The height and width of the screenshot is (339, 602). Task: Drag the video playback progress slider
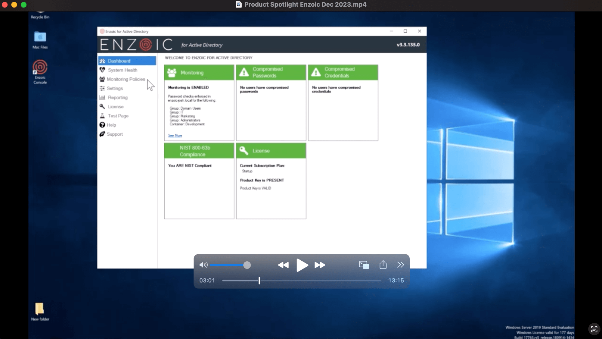tap(259, 281)
